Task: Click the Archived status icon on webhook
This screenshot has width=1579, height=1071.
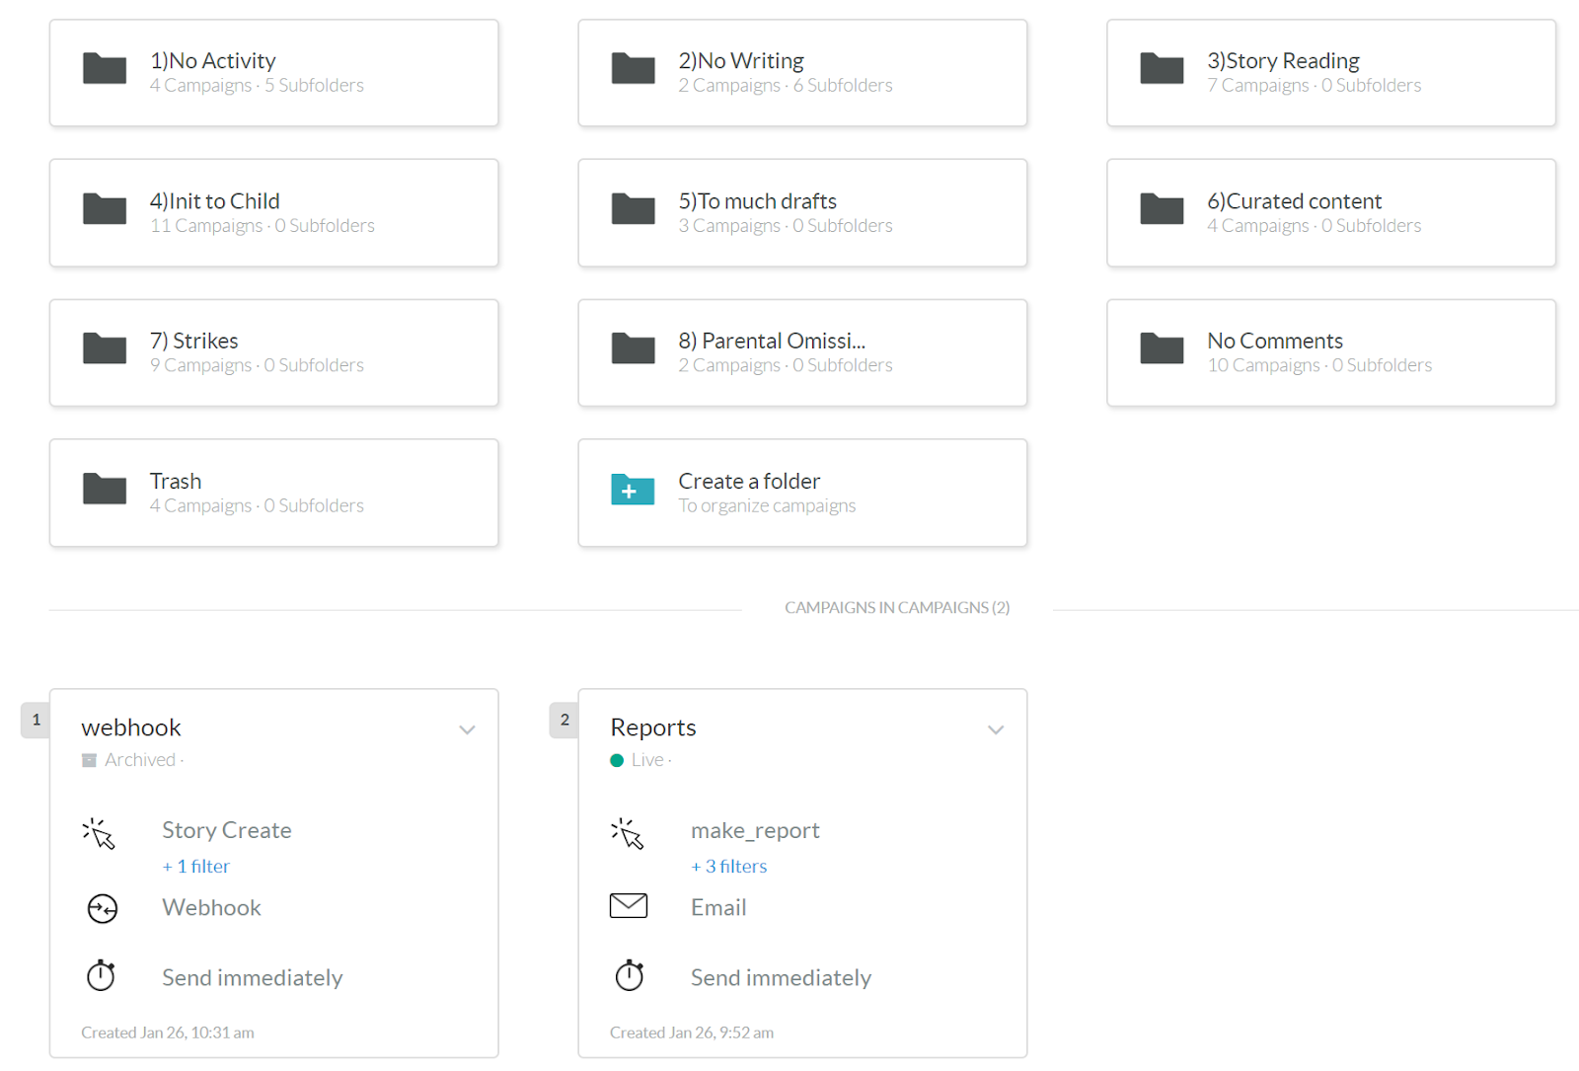Action: click(x=89, y=760)
